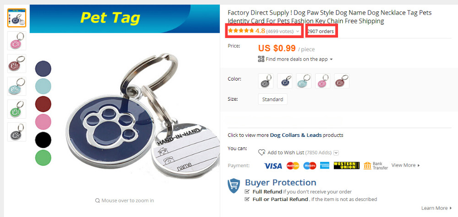
Task: Click the Western Union payment logo
Action: tap(346, 165)
